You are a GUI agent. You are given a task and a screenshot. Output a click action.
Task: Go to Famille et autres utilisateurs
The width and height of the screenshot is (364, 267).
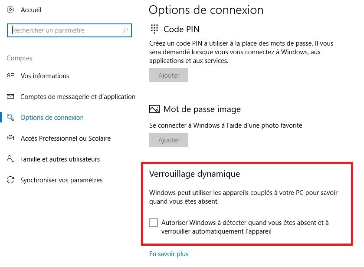(60, 159)
